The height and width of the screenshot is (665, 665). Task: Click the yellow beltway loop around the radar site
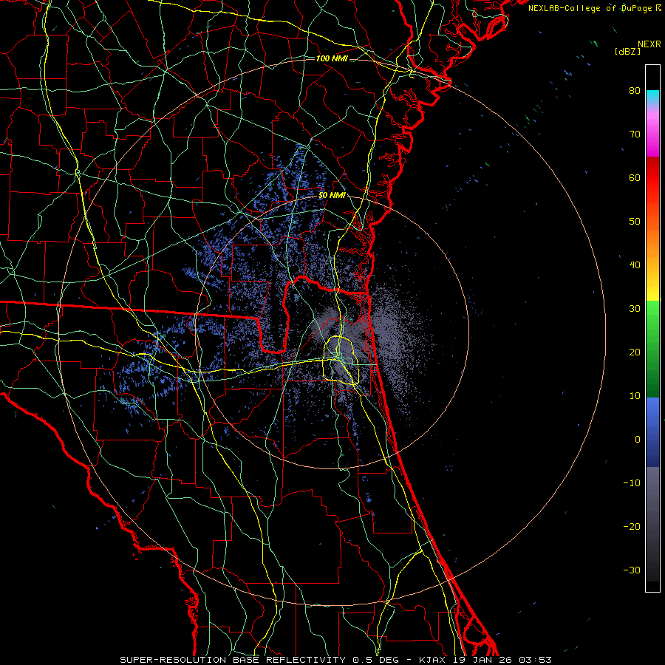[x=341, y=361]
